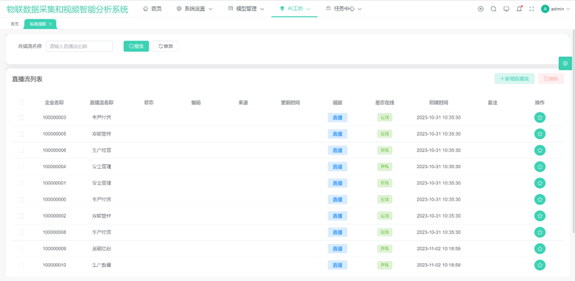Click the 是否在线 column header
Image resolution: width=575 pixels, height=281 pixels.
tap(385, 102)
